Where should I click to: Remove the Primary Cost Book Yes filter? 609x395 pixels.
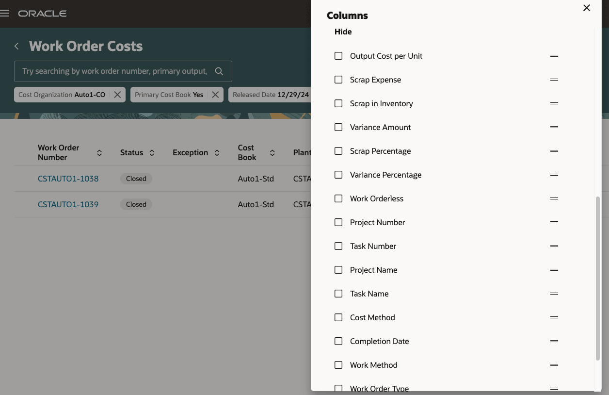(x=215, y=95)
